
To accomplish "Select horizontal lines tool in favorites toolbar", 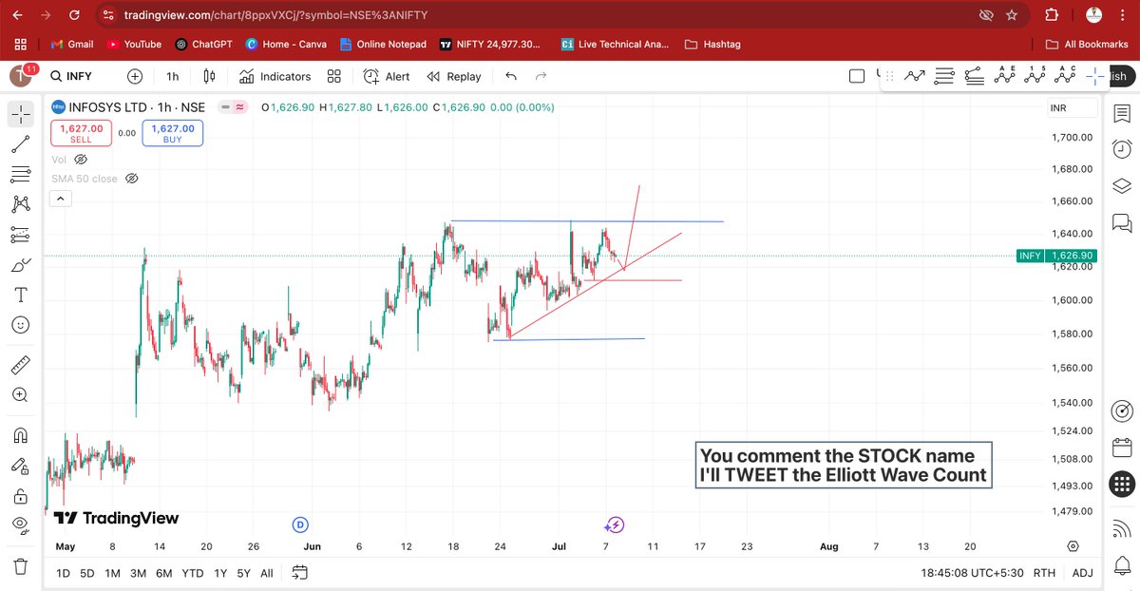I will coord(944,75).
